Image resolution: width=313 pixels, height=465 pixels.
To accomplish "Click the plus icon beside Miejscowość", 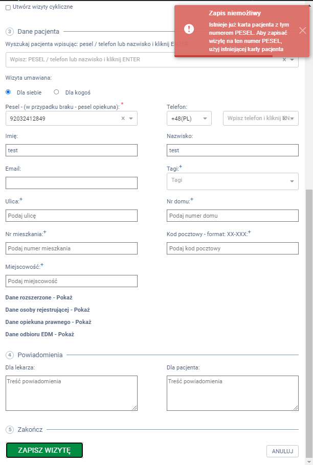I will click(x=42, y=264).
